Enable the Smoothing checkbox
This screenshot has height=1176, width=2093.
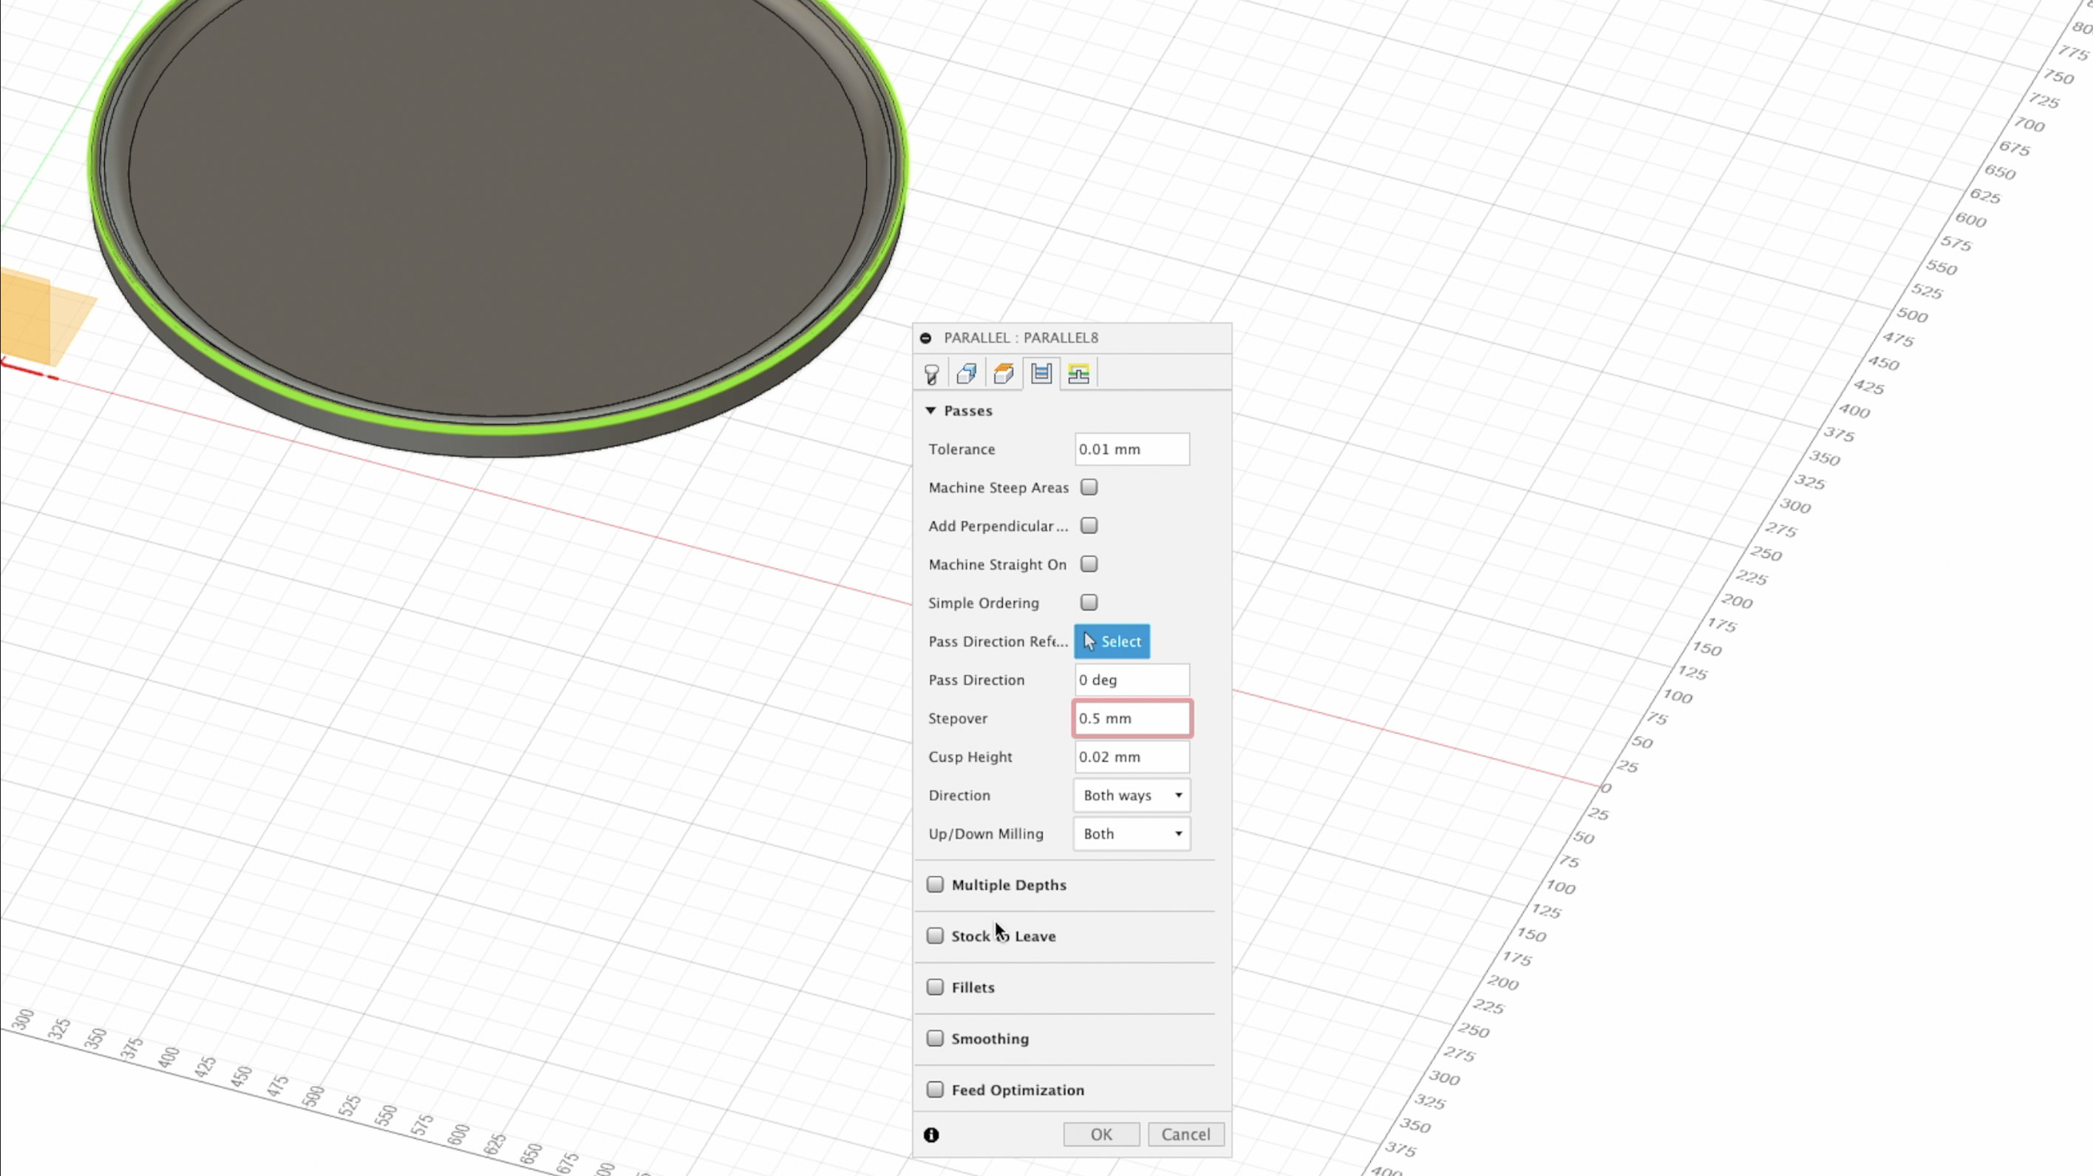coord(935,1038)
